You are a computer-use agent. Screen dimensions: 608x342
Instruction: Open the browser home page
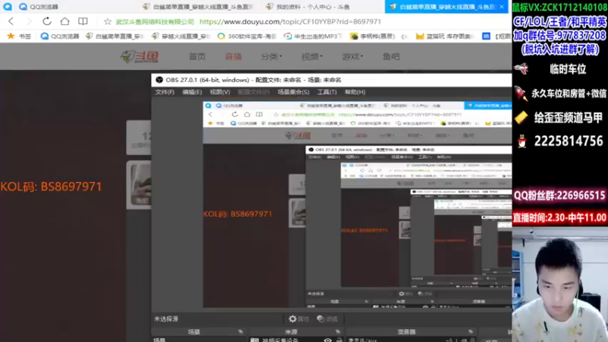65,21
